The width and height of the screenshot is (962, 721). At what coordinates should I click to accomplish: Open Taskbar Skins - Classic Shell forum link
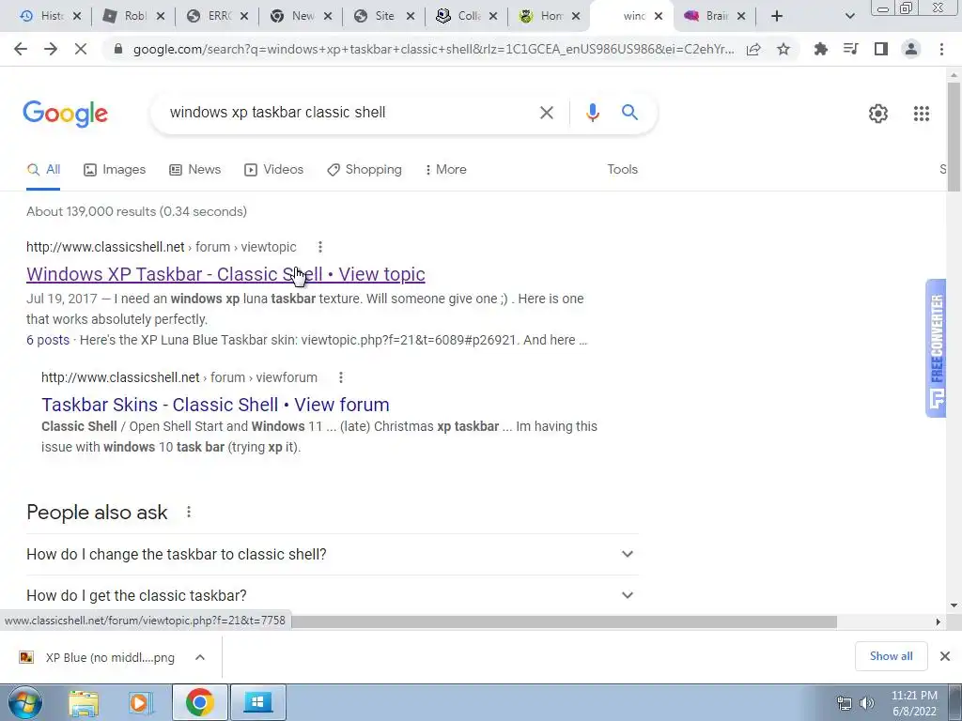pos(215,405)
